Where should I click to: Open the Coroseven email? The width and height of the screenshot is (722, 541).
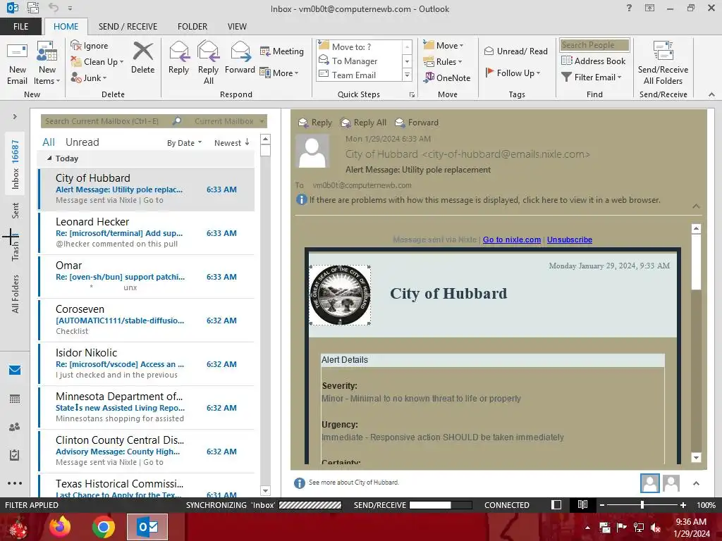pos(147,321)
